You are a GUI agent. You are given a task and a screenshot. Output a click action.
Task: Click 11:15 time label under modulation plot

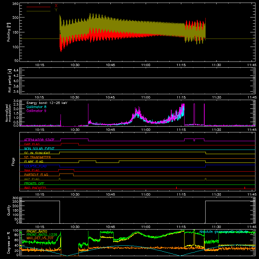tap(181, 130)
